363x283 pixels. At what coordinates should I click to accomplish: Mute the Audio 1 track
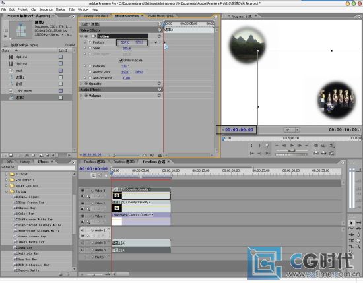pyautogui.click(x=82, y=230)
